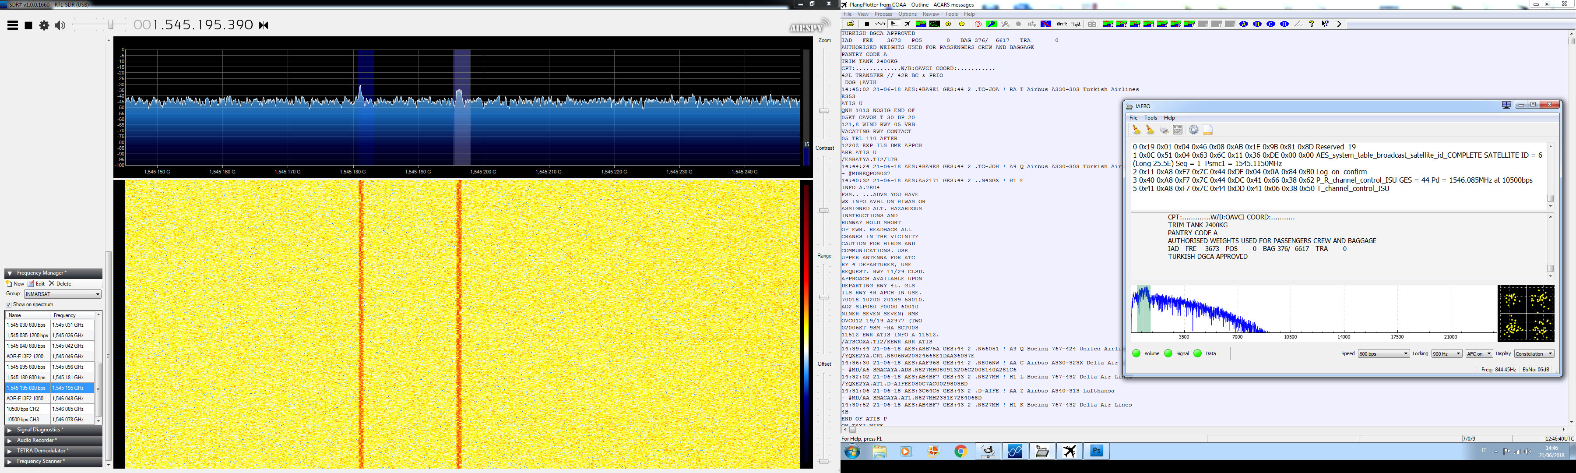Open the INMARSAT group dropdown
Image resolution: width=1576 pixels, height=473 pixels.
(63, 294)
